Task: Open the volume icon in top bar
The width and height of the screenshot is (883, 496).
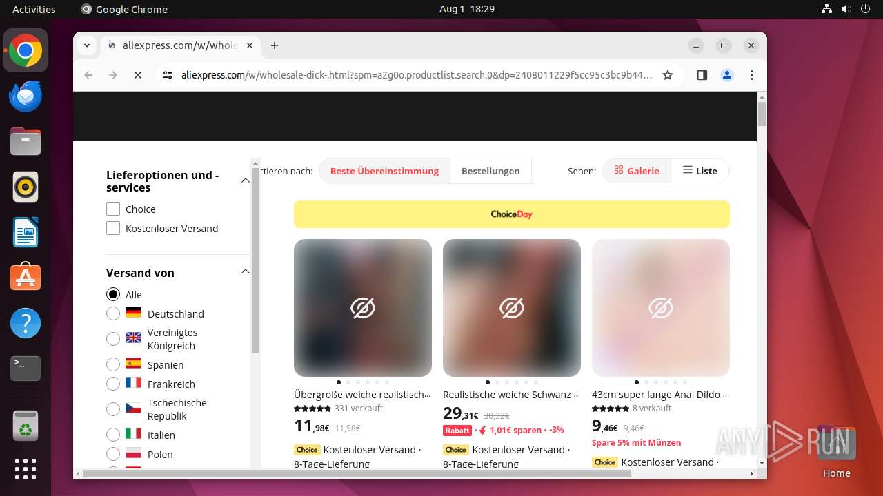Action: pos(846,9)
